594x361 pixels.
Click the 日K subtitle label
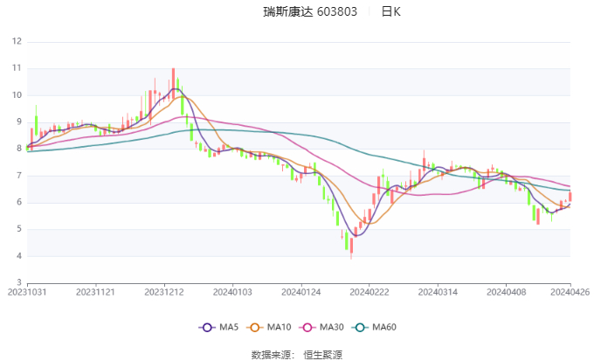(391, 11)
